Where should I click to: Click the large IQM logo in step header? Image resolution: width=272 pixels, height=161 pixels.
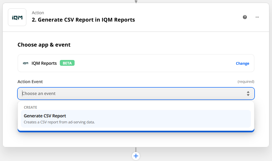(x=17, y=17)
